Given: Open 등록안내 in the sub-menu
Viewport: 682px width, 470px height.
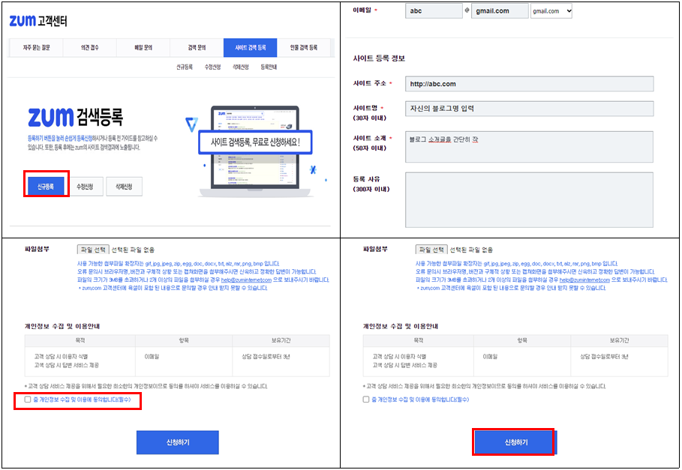Looking at the screenshot, I should (x=269, y=67).
